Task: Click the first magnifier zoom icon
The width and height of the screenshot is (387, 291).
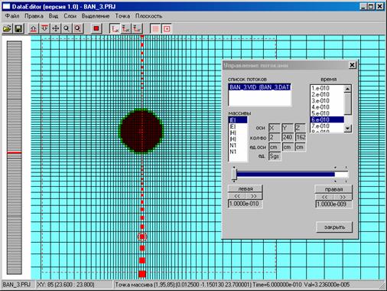Action: [67, 28]
